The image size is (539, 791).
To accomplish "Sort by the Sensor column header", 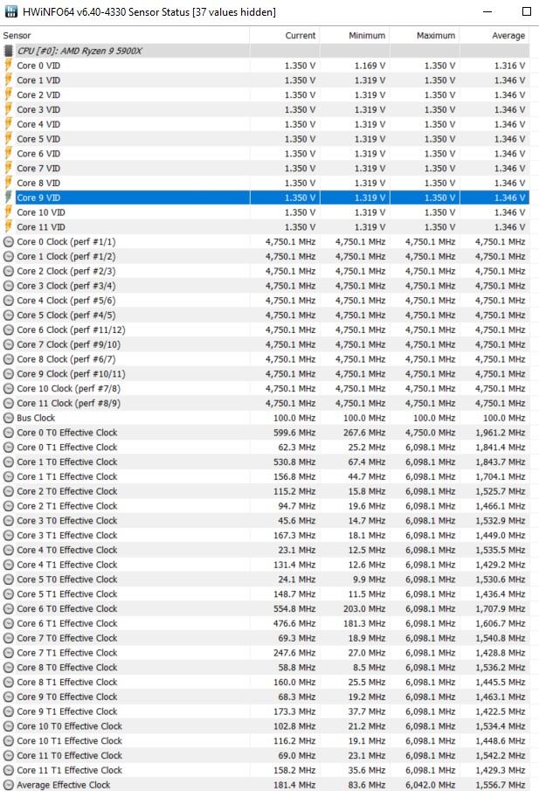I will click(125, 35).
